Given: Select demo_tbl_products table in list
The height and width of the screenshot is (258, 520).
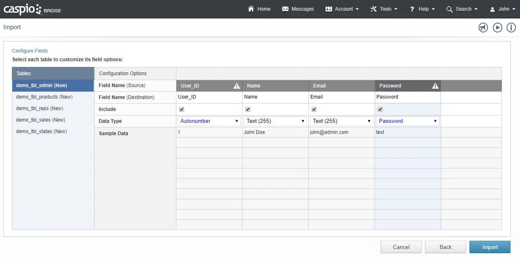Looking at the screenshot, I should coord(44,97).
